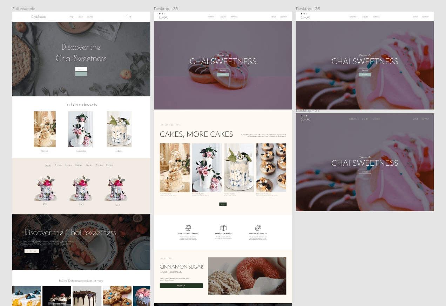Select the first carousel dot on Desktop - 33
This screenshot has width=446, height=306.
[x=160, y=14]
